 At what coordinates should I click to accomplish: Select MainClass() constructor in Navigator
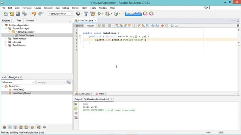coord(18,90)
